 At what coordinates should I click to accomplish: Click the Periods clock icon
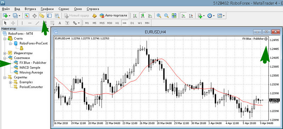click(x=209, y=16)
